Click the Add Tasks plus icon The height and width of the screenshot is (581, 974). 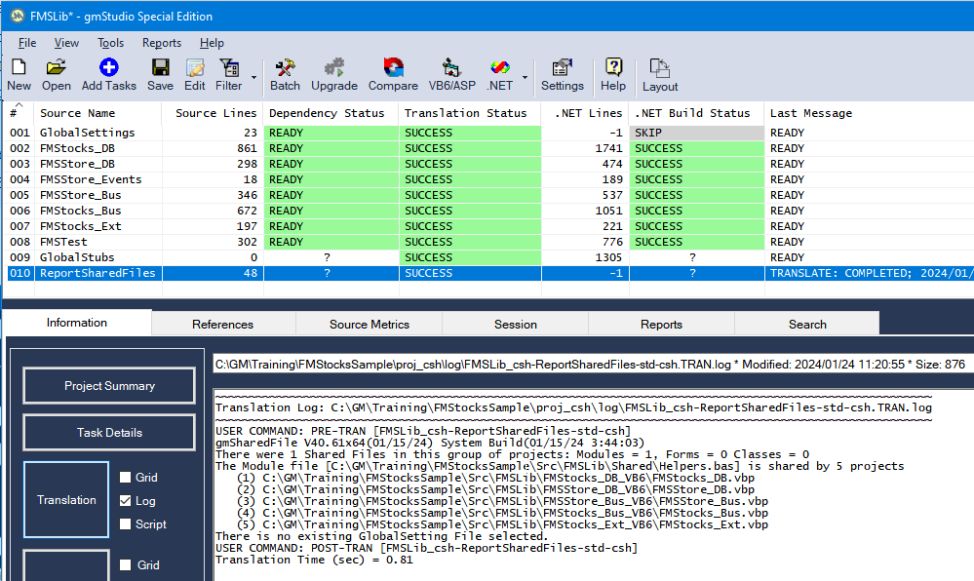pos(109,68)
